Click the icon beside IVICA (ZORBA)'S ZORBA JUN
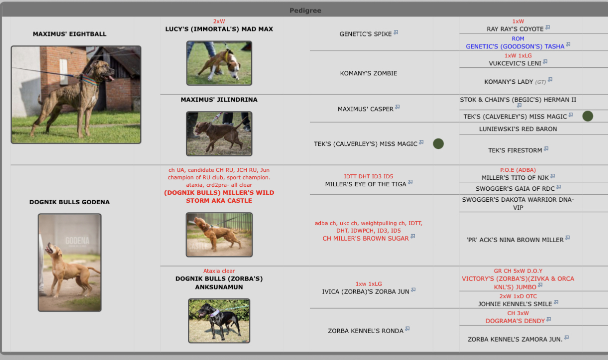Image resolution: width=608 pixels, height=360 pixels. [x=414, y=290]
